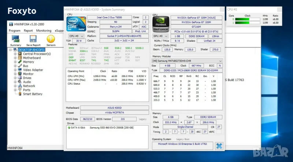Screen dimensions: 293x162
Task: Expand the Motherboard tree node
Action: [x=15, y=58]
